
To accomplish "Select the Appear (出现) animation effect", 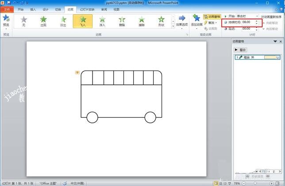I will [43, 21].
